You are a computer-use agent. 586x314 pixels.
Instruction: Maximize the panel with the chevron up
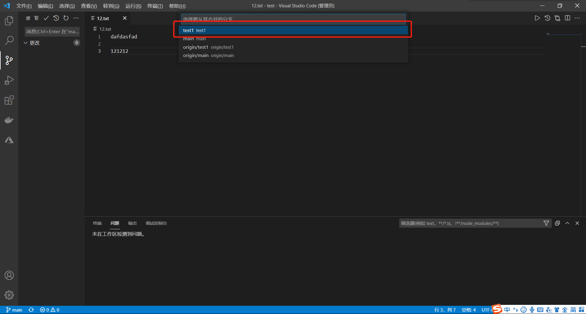567,223
